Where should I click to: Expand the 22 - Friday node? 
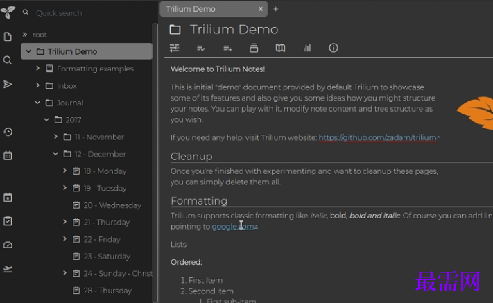click(64, 239)
